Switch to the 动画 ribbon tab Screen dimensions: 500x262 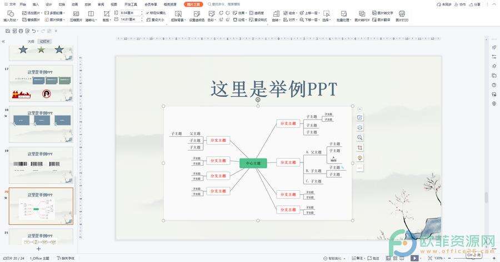[x=74, y=4]
